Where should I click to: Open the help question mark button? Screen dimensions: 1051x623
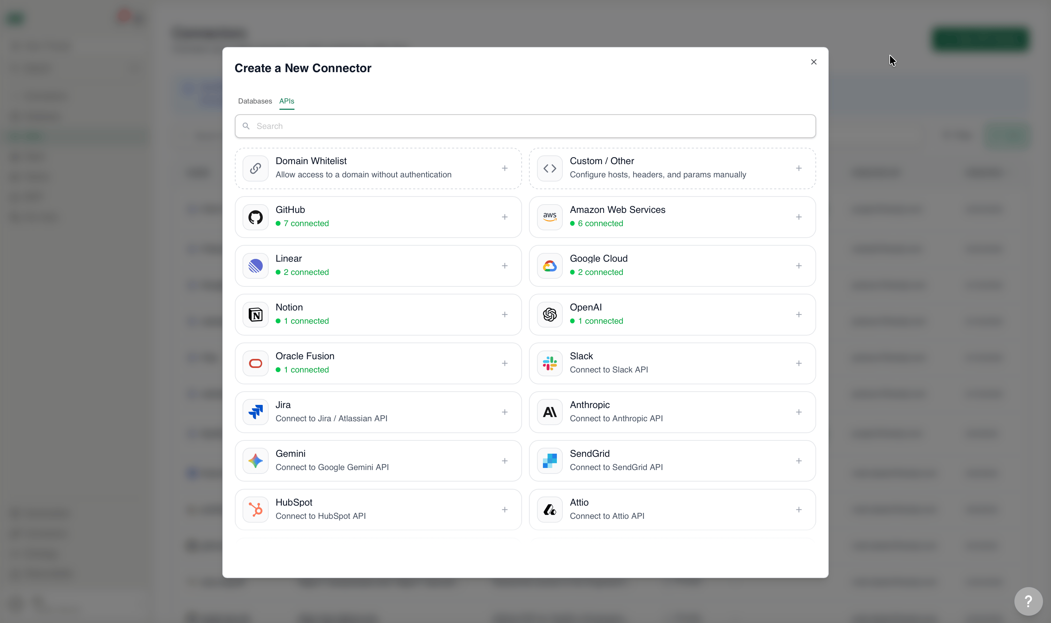tap(1028, 601)
